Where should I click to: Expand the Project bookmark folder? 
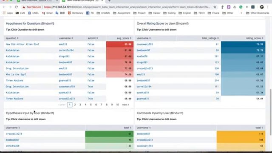click(139, 13)
